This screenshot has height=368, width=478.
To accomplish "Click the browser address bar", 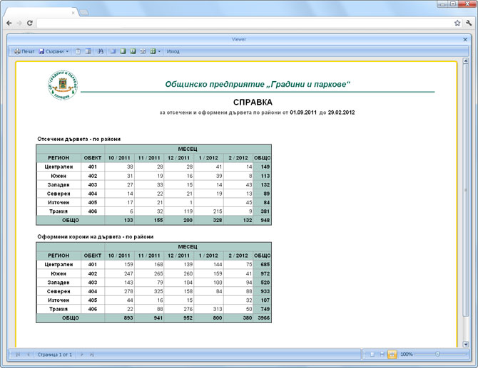I will click(244, 23).
